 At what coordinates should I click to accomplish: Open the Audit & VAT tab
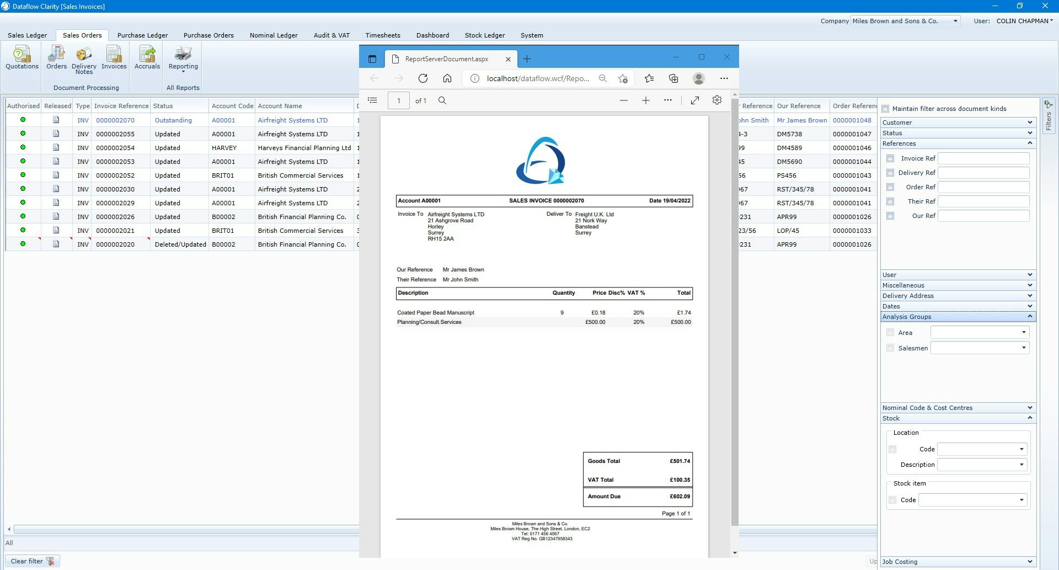click(331, 35)
